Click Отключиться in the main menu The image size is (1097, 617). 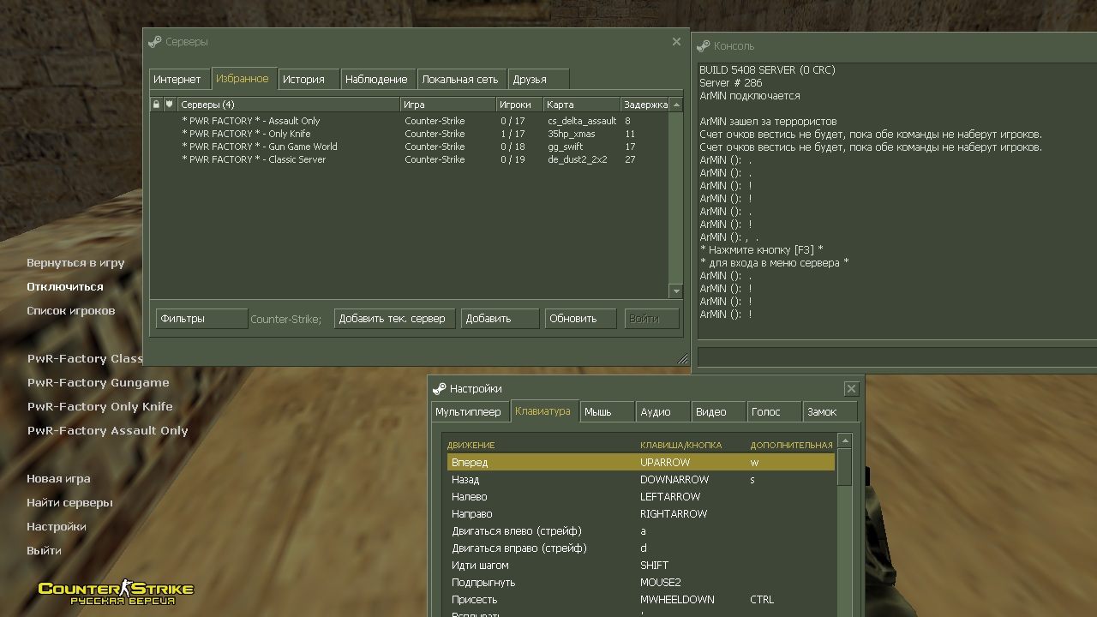[65, 287]
